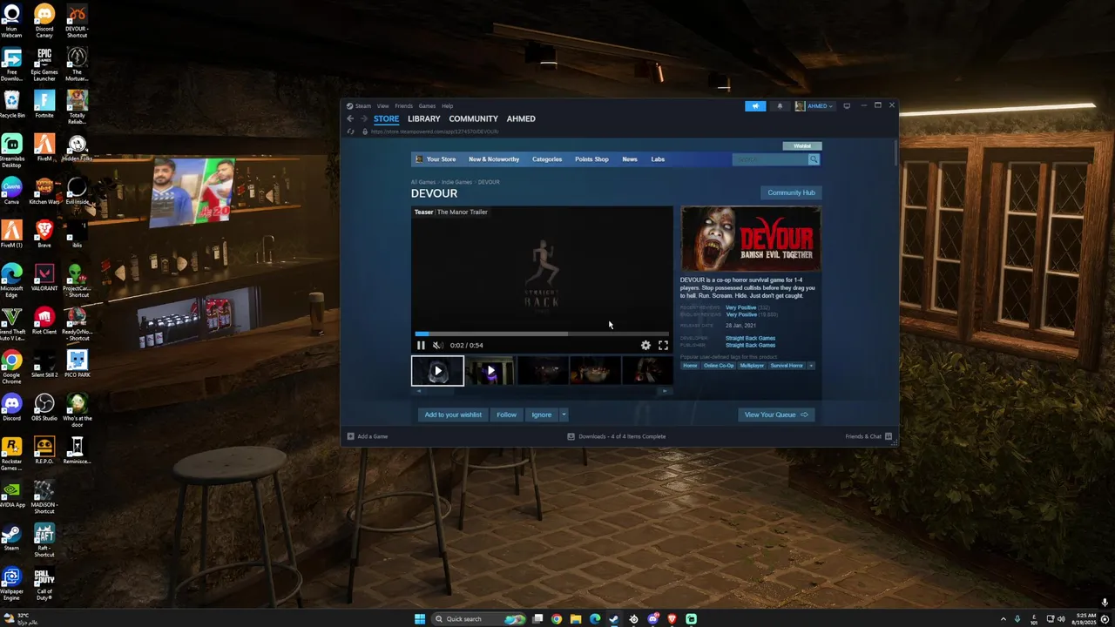The width and height of the screenshot is (1115, 627).
Task: Open the OBS Studio desktop icon
Action: point(44,408)
